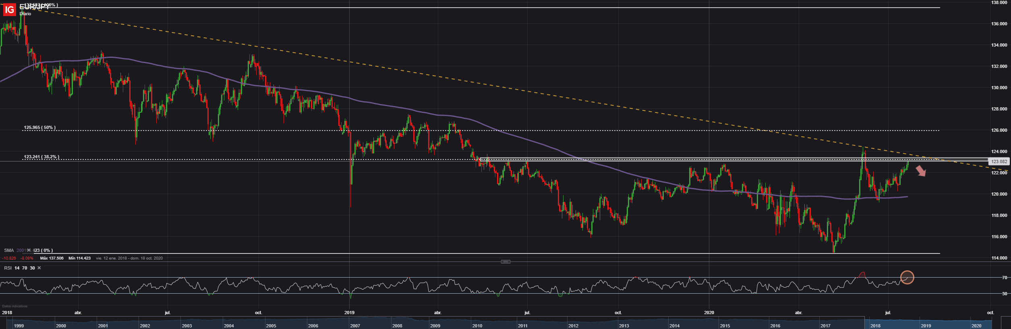
Task: Click the RSI 70 level axis label
Action: tap(1005, 278)
